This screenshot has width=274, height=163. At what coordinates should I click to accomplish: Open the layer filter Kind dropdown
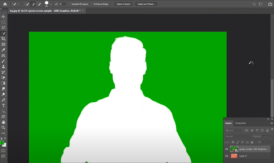233,130
